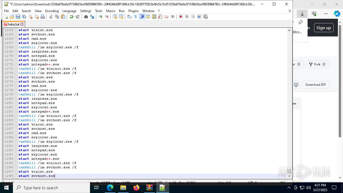The width and height of the screenshot is (343, 193).
Task: Close the haha.bat tab
Action: (22, 24)
